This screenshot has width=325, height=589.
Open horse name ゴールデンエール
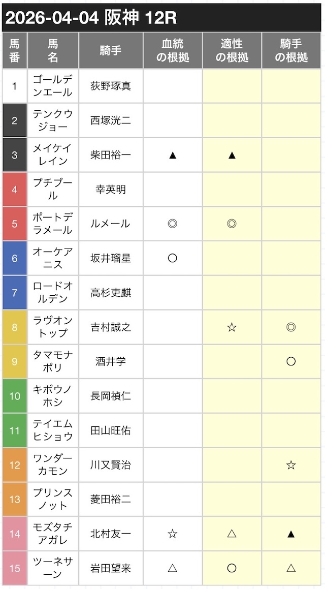(53, 86)
